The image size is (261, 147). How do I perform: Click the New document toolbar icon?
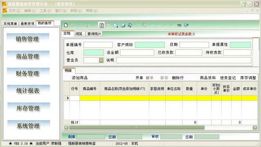point(66,25)
